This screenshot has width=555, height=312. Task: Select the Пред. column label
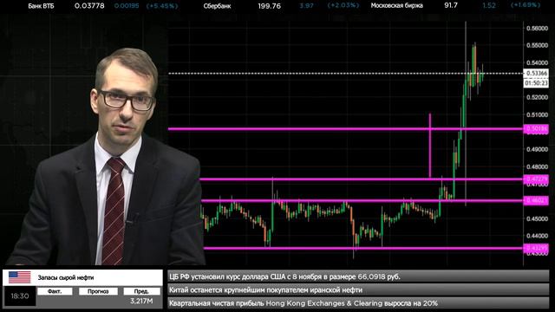tap(141, 291)
